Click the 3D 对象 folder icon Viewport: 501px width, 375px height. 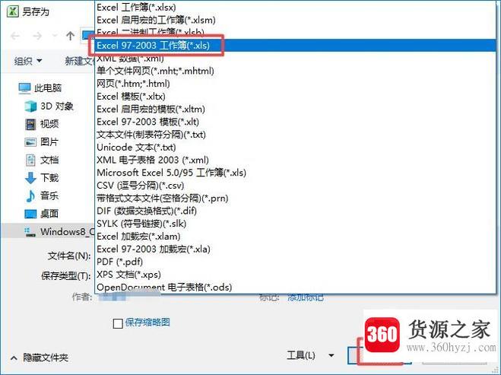click(x=30, y=106)
